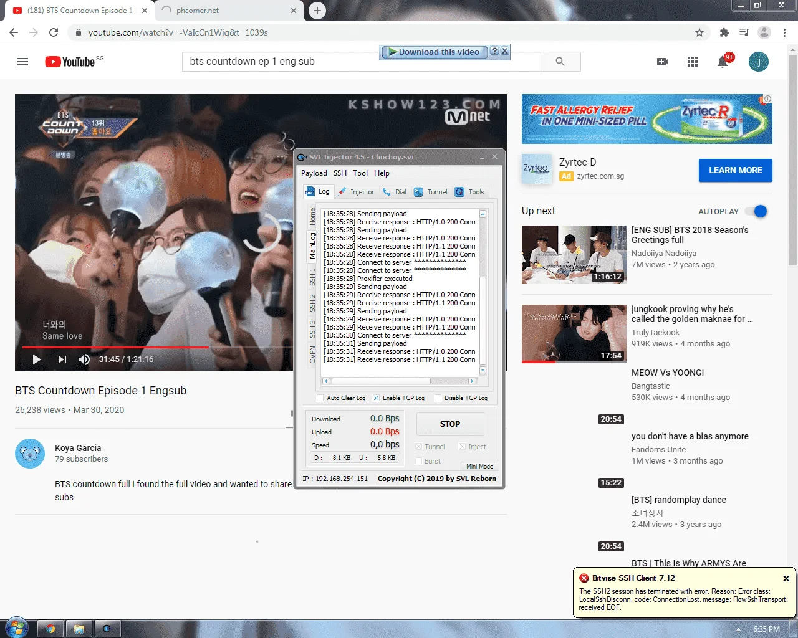Open the Chrome profile icon
The image size is (798, 638).
[764, 32]
